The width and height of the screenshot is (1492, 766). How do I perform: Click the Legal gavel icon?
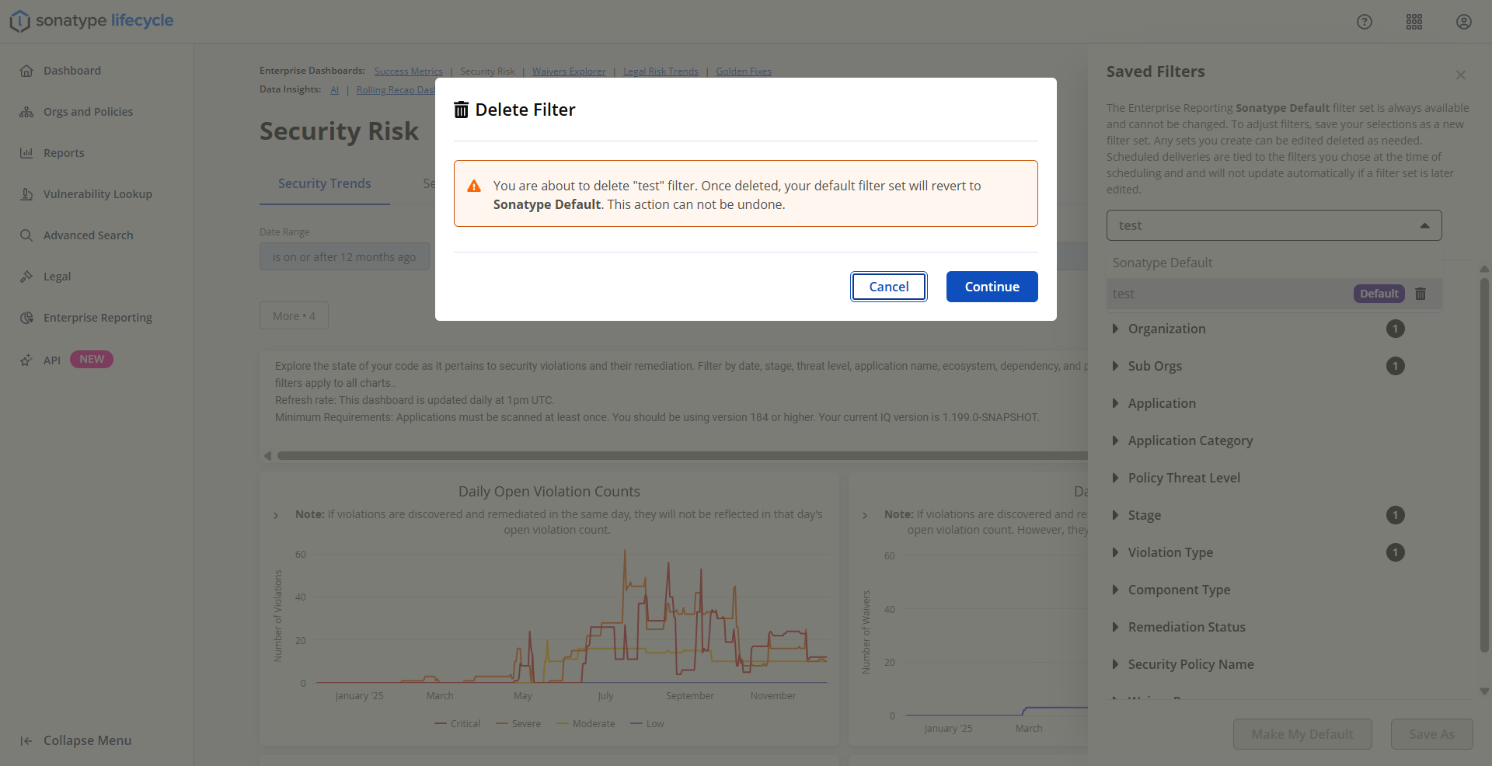[x=26, y=277]
